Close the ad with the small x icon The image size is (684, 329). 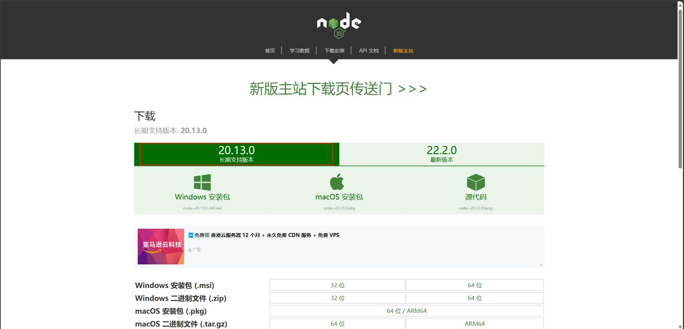[x=541, y=264]
